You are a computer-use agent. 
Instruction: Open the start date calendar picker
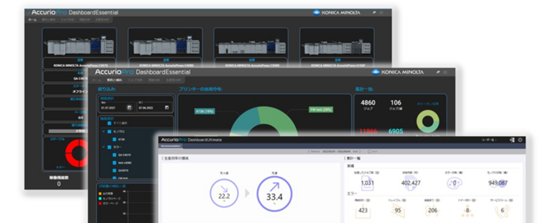tap(129, 107)
